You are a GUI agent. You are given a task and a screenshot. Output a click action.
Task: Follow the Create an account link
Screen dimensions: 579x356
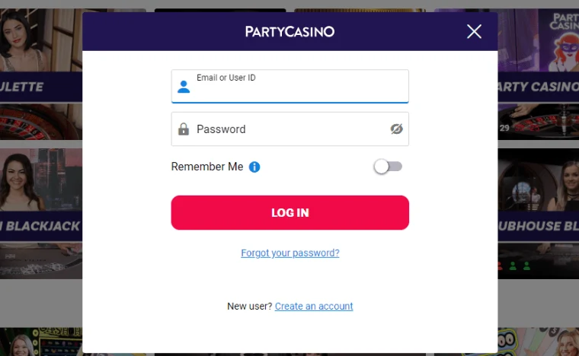pyautogui.click(x=314, y=307)
